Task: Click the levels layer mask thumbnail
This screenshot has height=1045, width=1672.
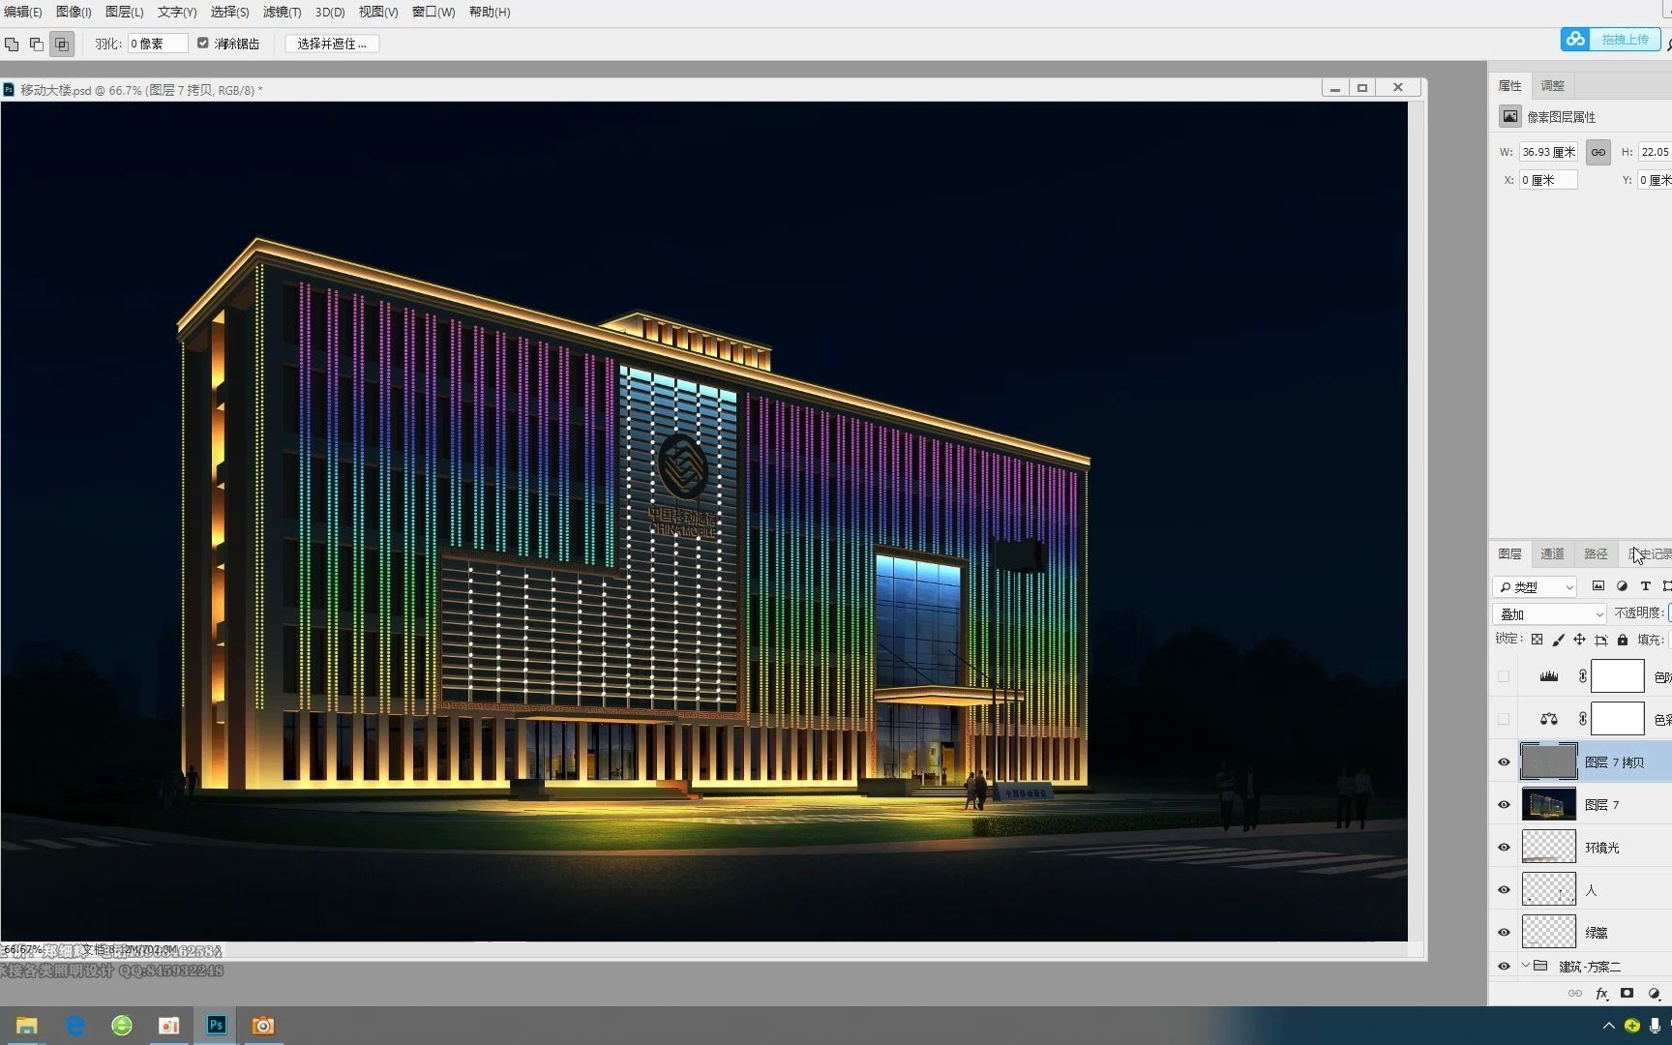Action: (1618, 676)
